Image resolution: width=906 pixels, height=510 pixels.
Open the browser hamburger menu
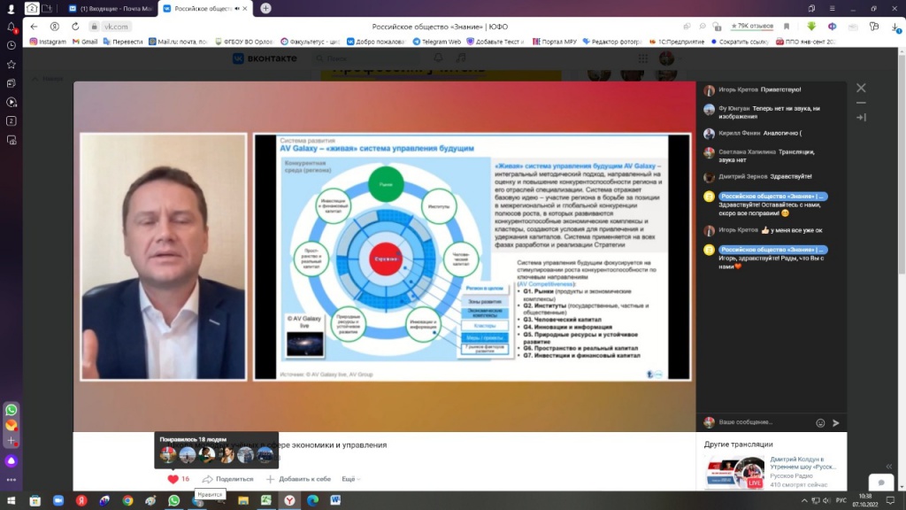coord(832,8)
